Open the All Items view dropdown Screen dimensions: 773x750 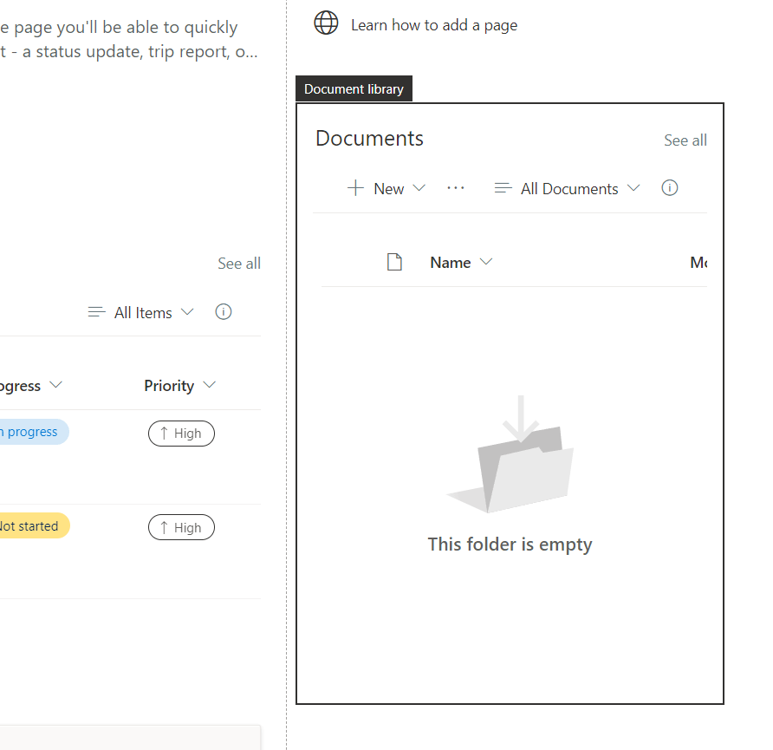(141, 313)
